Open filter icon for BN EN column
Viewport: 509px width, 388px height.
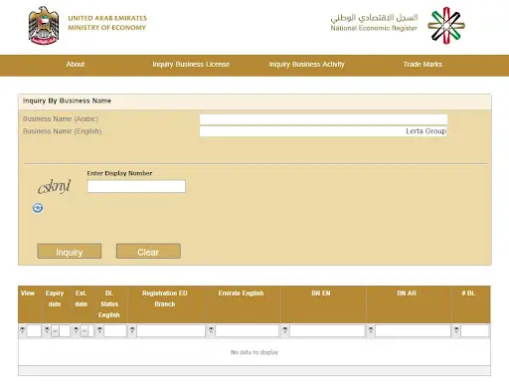tap(285, 330)
